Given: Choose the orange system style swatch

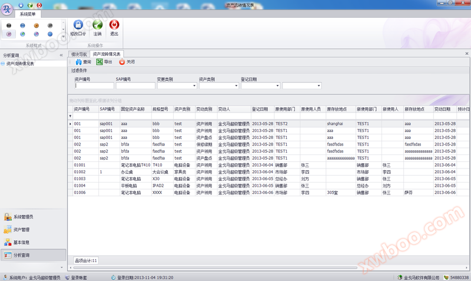Looking at the screenshot, I should (x=36, y=25).
